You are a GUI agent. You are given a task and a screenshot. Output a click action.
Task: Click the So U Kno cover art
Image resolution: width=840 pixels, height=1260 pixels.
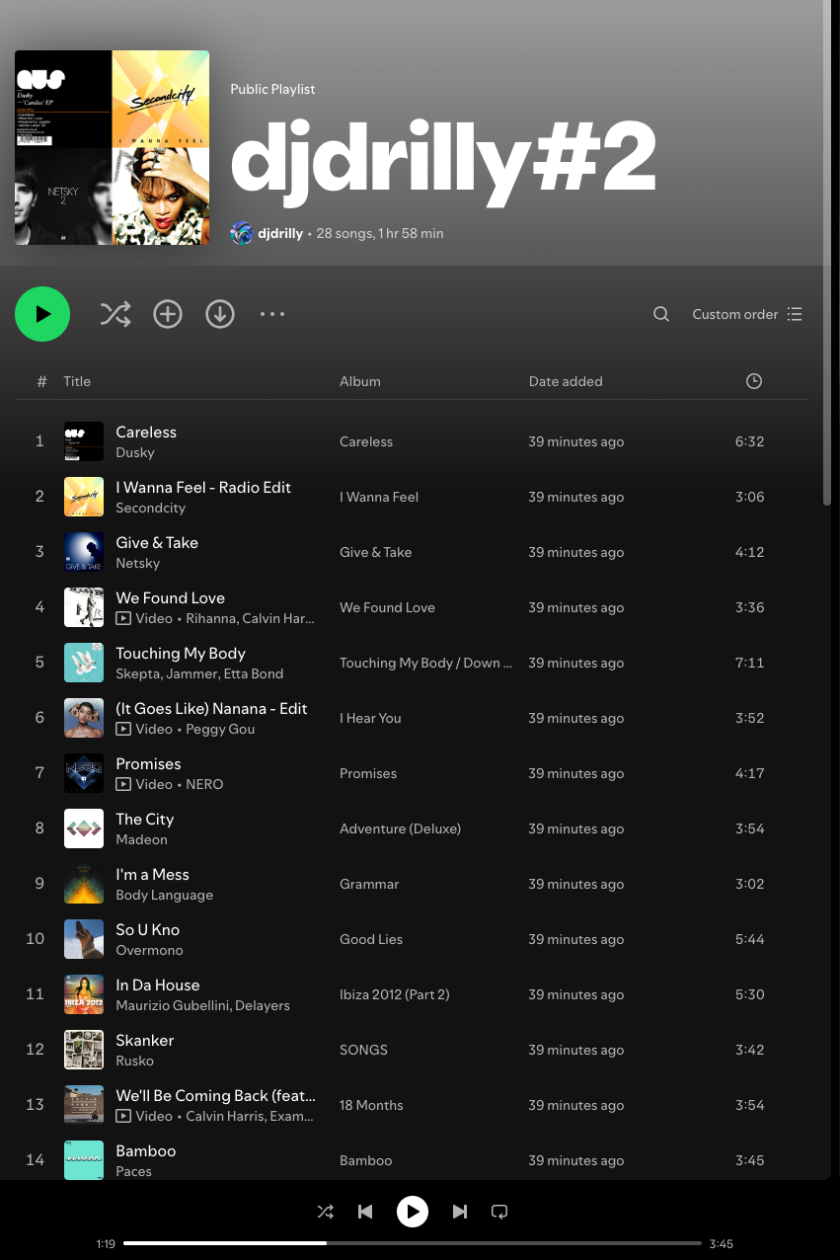(84, 939)
